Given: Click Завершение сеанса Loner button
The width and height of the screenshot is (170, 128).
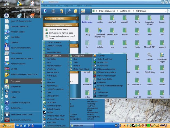Looking at the screenshot, I should tap(23, 115).
